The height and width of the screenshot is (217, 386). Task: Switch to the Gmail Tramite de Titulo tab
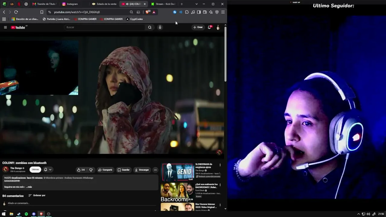[x=44, y=4]
